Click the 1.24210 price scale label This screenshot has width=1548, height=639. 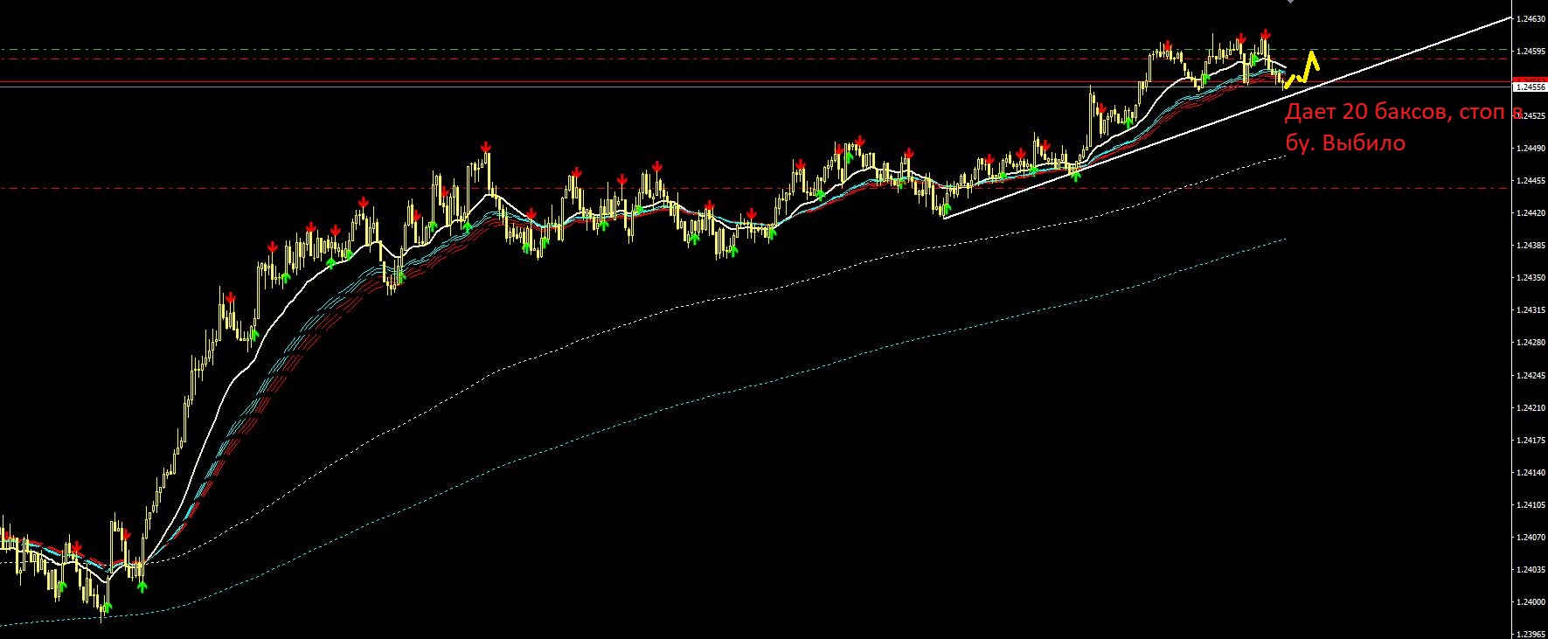pos(1531,407)
